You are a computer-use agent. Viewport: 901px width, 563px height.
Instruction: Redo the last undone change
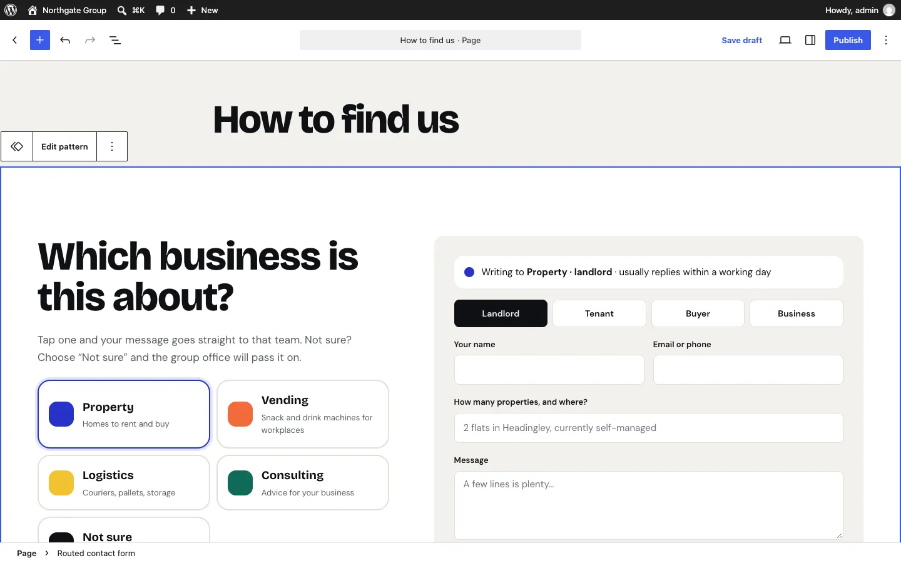click(90, 40)
